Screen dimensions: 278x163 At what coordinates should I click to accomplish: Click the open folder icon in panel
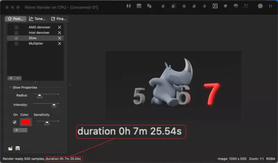coord(11,148)
